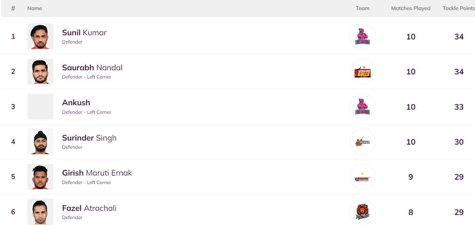The image size is (475, 225).
Task: Select Surinder Singh's player photo
Action: coord(40,141)
